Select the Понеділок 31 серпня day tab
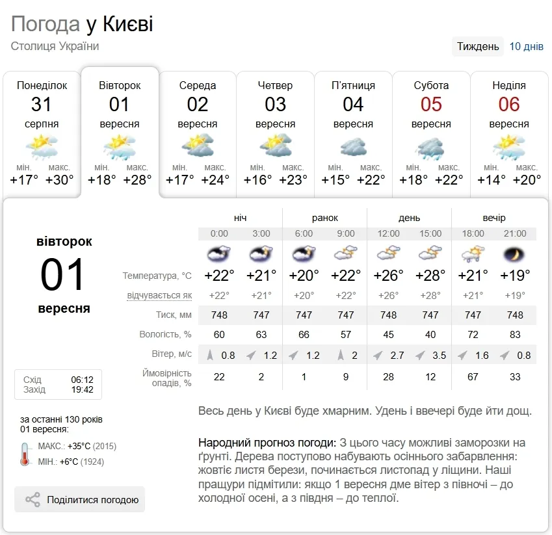This screenshot has width=552, height=535. click(x=42, y=135)
